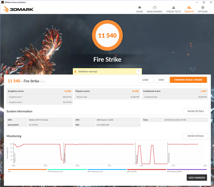Screen dimensions: 214x187
Task: Maximize the 3DMark window
Action: (204, 2)
